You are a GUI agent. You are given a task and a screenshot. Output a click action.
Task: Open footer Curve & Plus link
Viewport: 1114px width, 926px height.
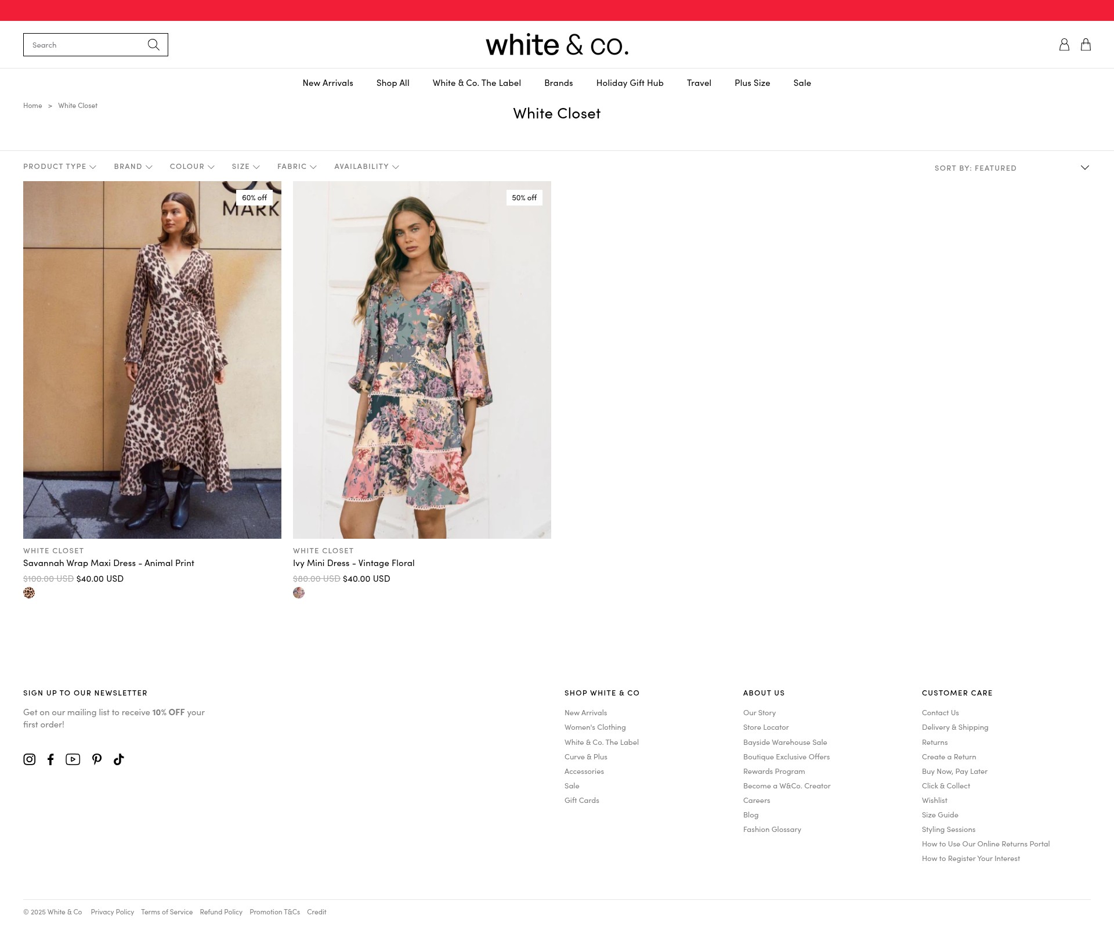586,757
